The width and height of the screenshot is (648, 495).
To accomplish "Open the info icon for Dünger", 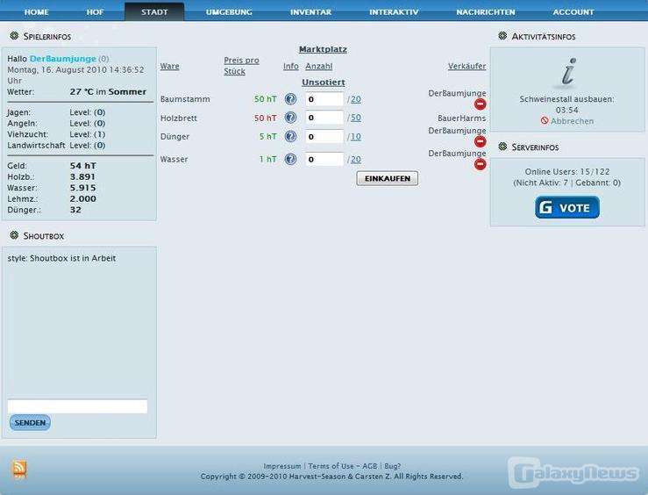I will (290, 137).
